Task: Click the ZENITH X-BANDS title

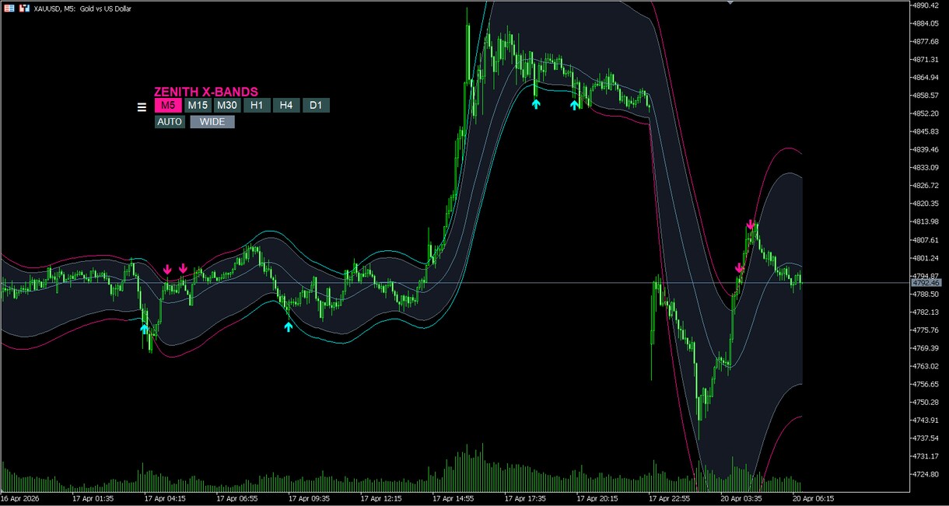Action: coord(206,92)
